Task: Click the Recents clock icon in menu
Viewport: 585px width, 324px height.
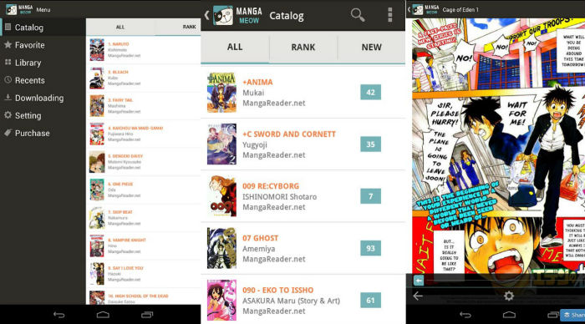Action: tap(8, 80)
